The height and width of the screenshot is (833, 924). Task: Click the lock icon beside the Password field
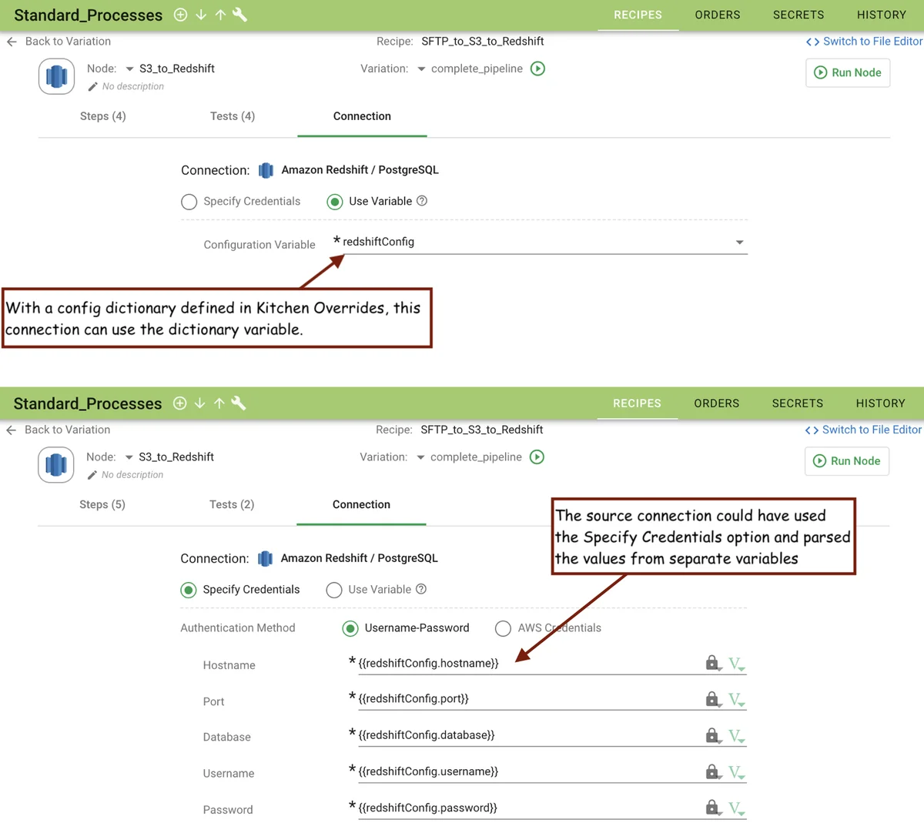712,808
